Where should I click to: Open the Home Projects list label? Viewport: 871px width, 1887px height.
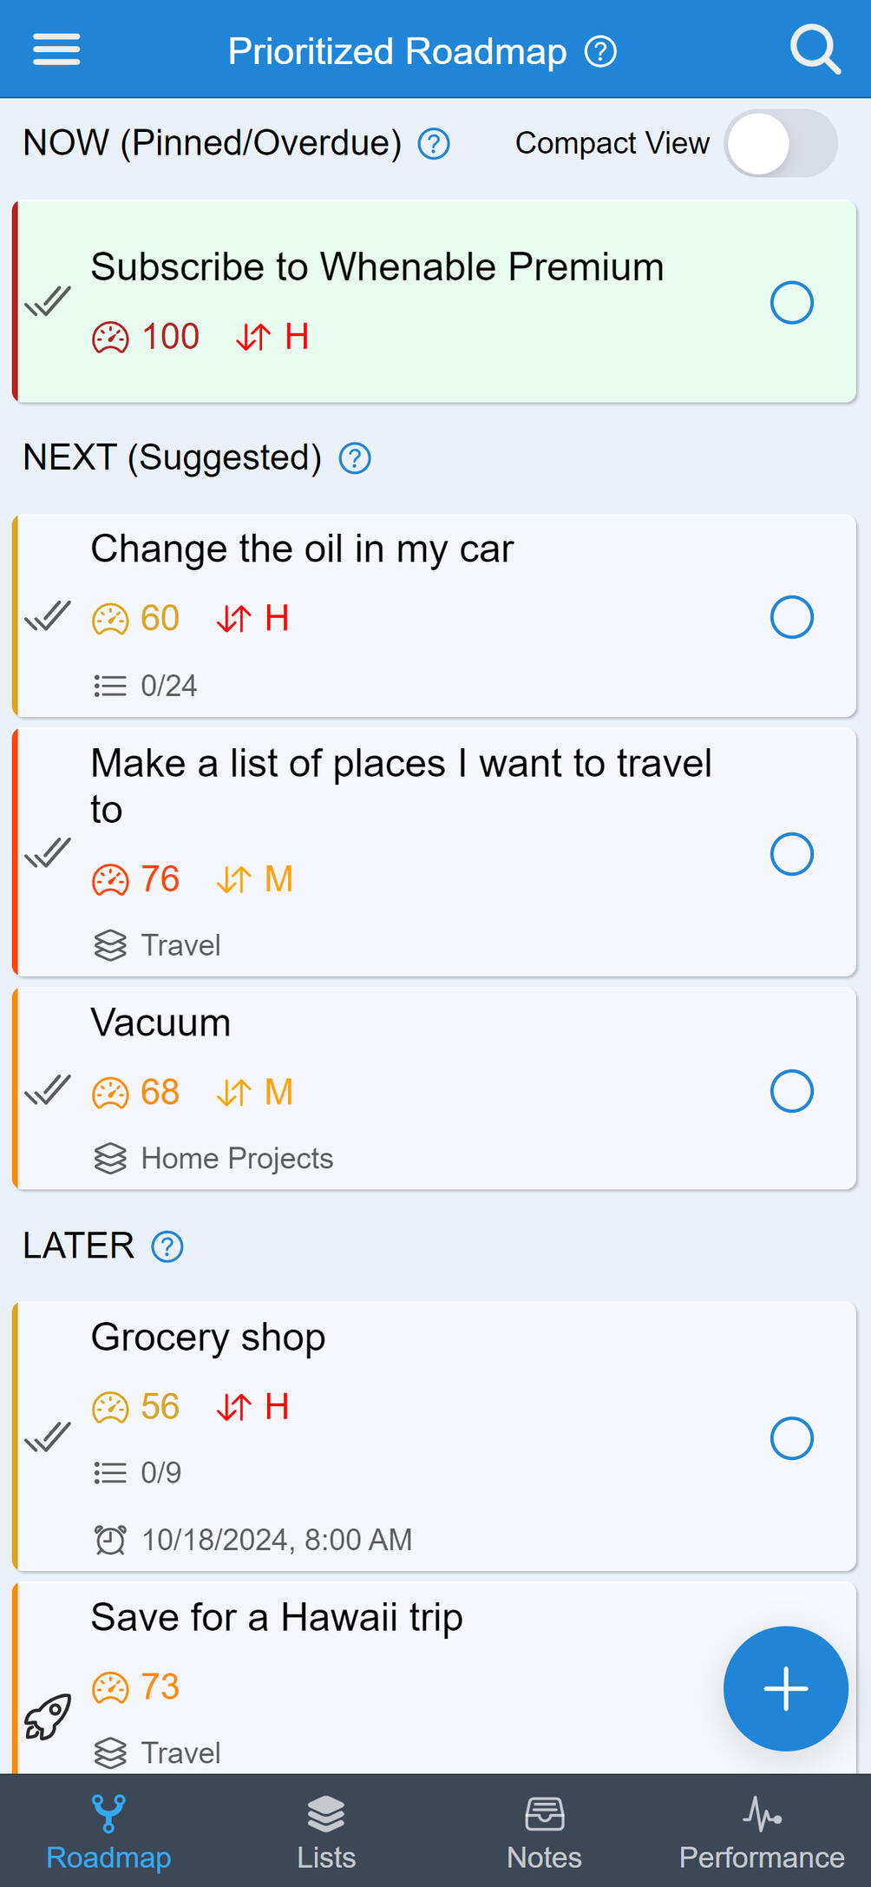pos(213,1159)
